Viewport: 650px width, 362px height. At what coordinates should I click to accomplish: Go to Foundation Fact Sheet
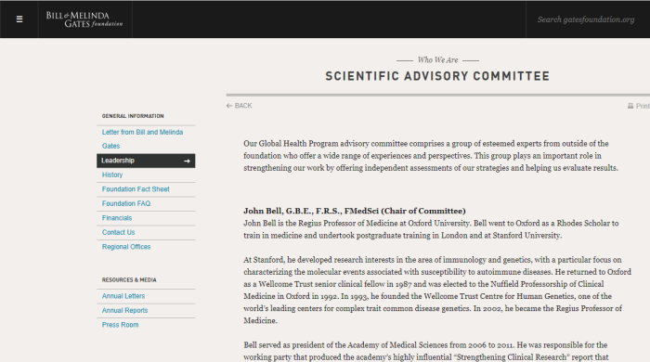pos(136,189)
